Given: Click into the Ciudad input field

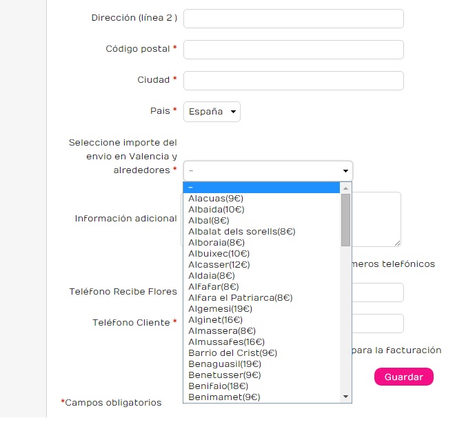Looking at the screenshot, I should click(293, 81).
